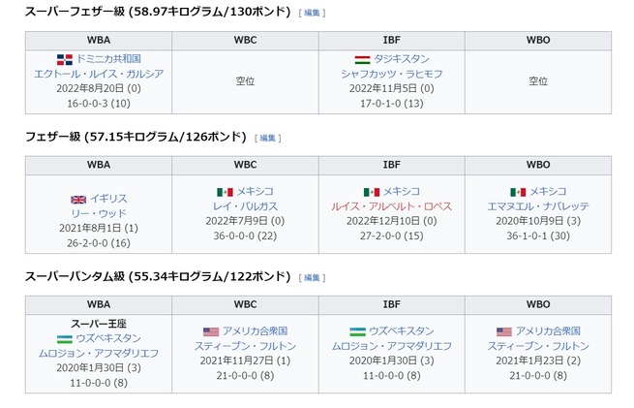Click the Tajikistan flag icon
Screen dimensions: 634x408
362,60
